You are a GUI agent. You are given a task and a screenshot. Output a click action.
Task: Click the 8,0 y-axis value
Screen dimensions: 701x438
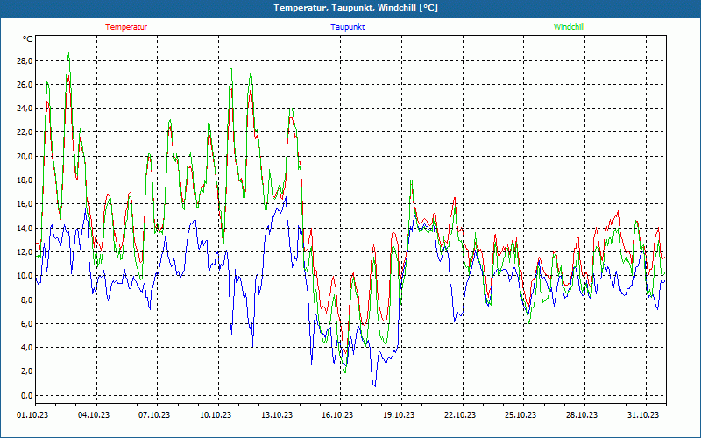[26, 300]
